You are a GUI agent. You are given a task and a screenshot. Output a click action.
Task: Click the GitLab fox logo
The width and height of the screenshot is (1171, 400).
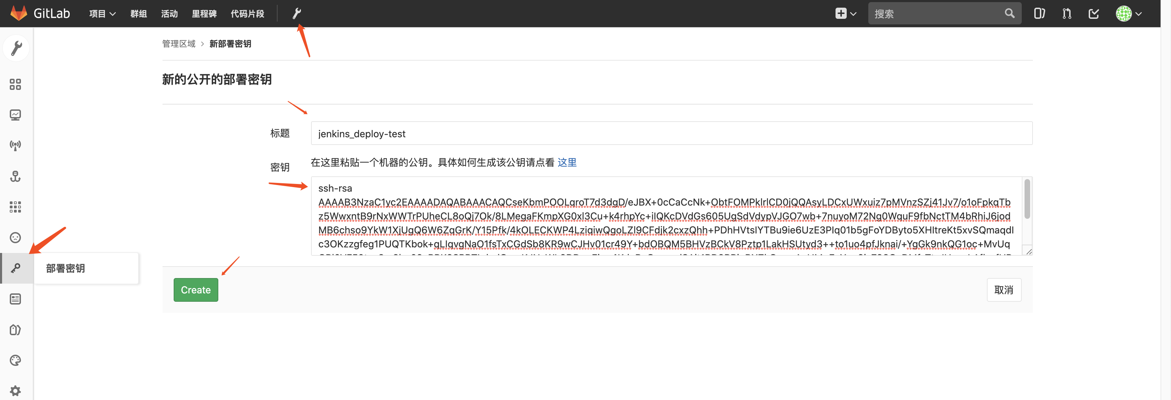18,13
